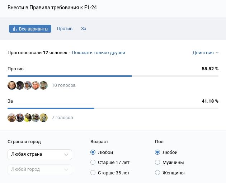Open the Любой город city dropdown
Viewport: 226px width, 183px height.
(x=40, y=169)
